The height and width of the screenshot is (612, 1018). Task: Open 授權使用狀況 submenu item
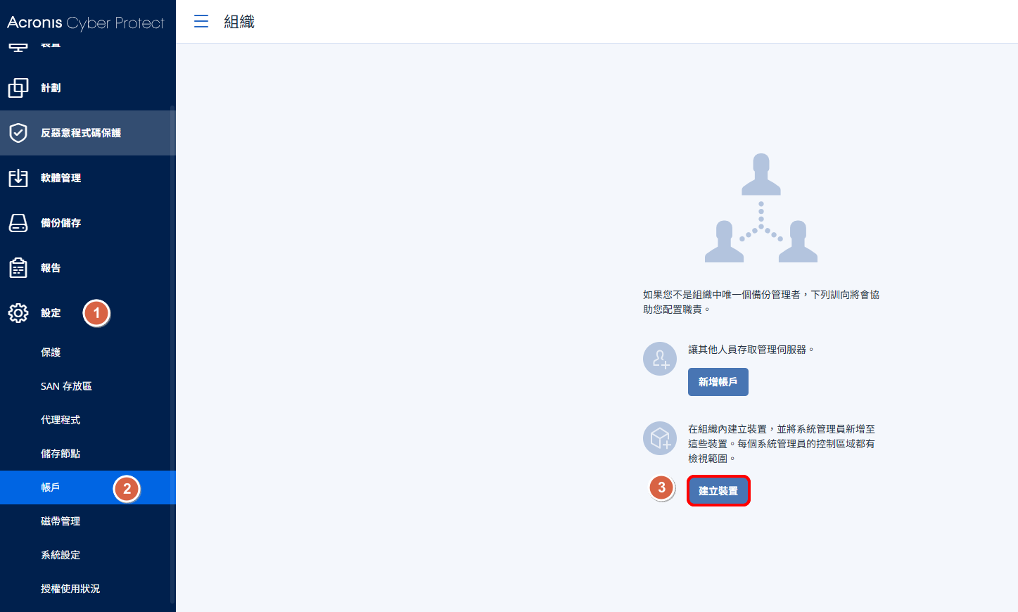click(88, 589)
